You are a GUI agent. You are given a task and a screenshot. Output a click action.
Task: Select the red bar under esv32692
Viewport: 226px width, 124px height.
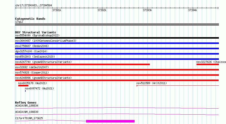[x=117, y=70]
